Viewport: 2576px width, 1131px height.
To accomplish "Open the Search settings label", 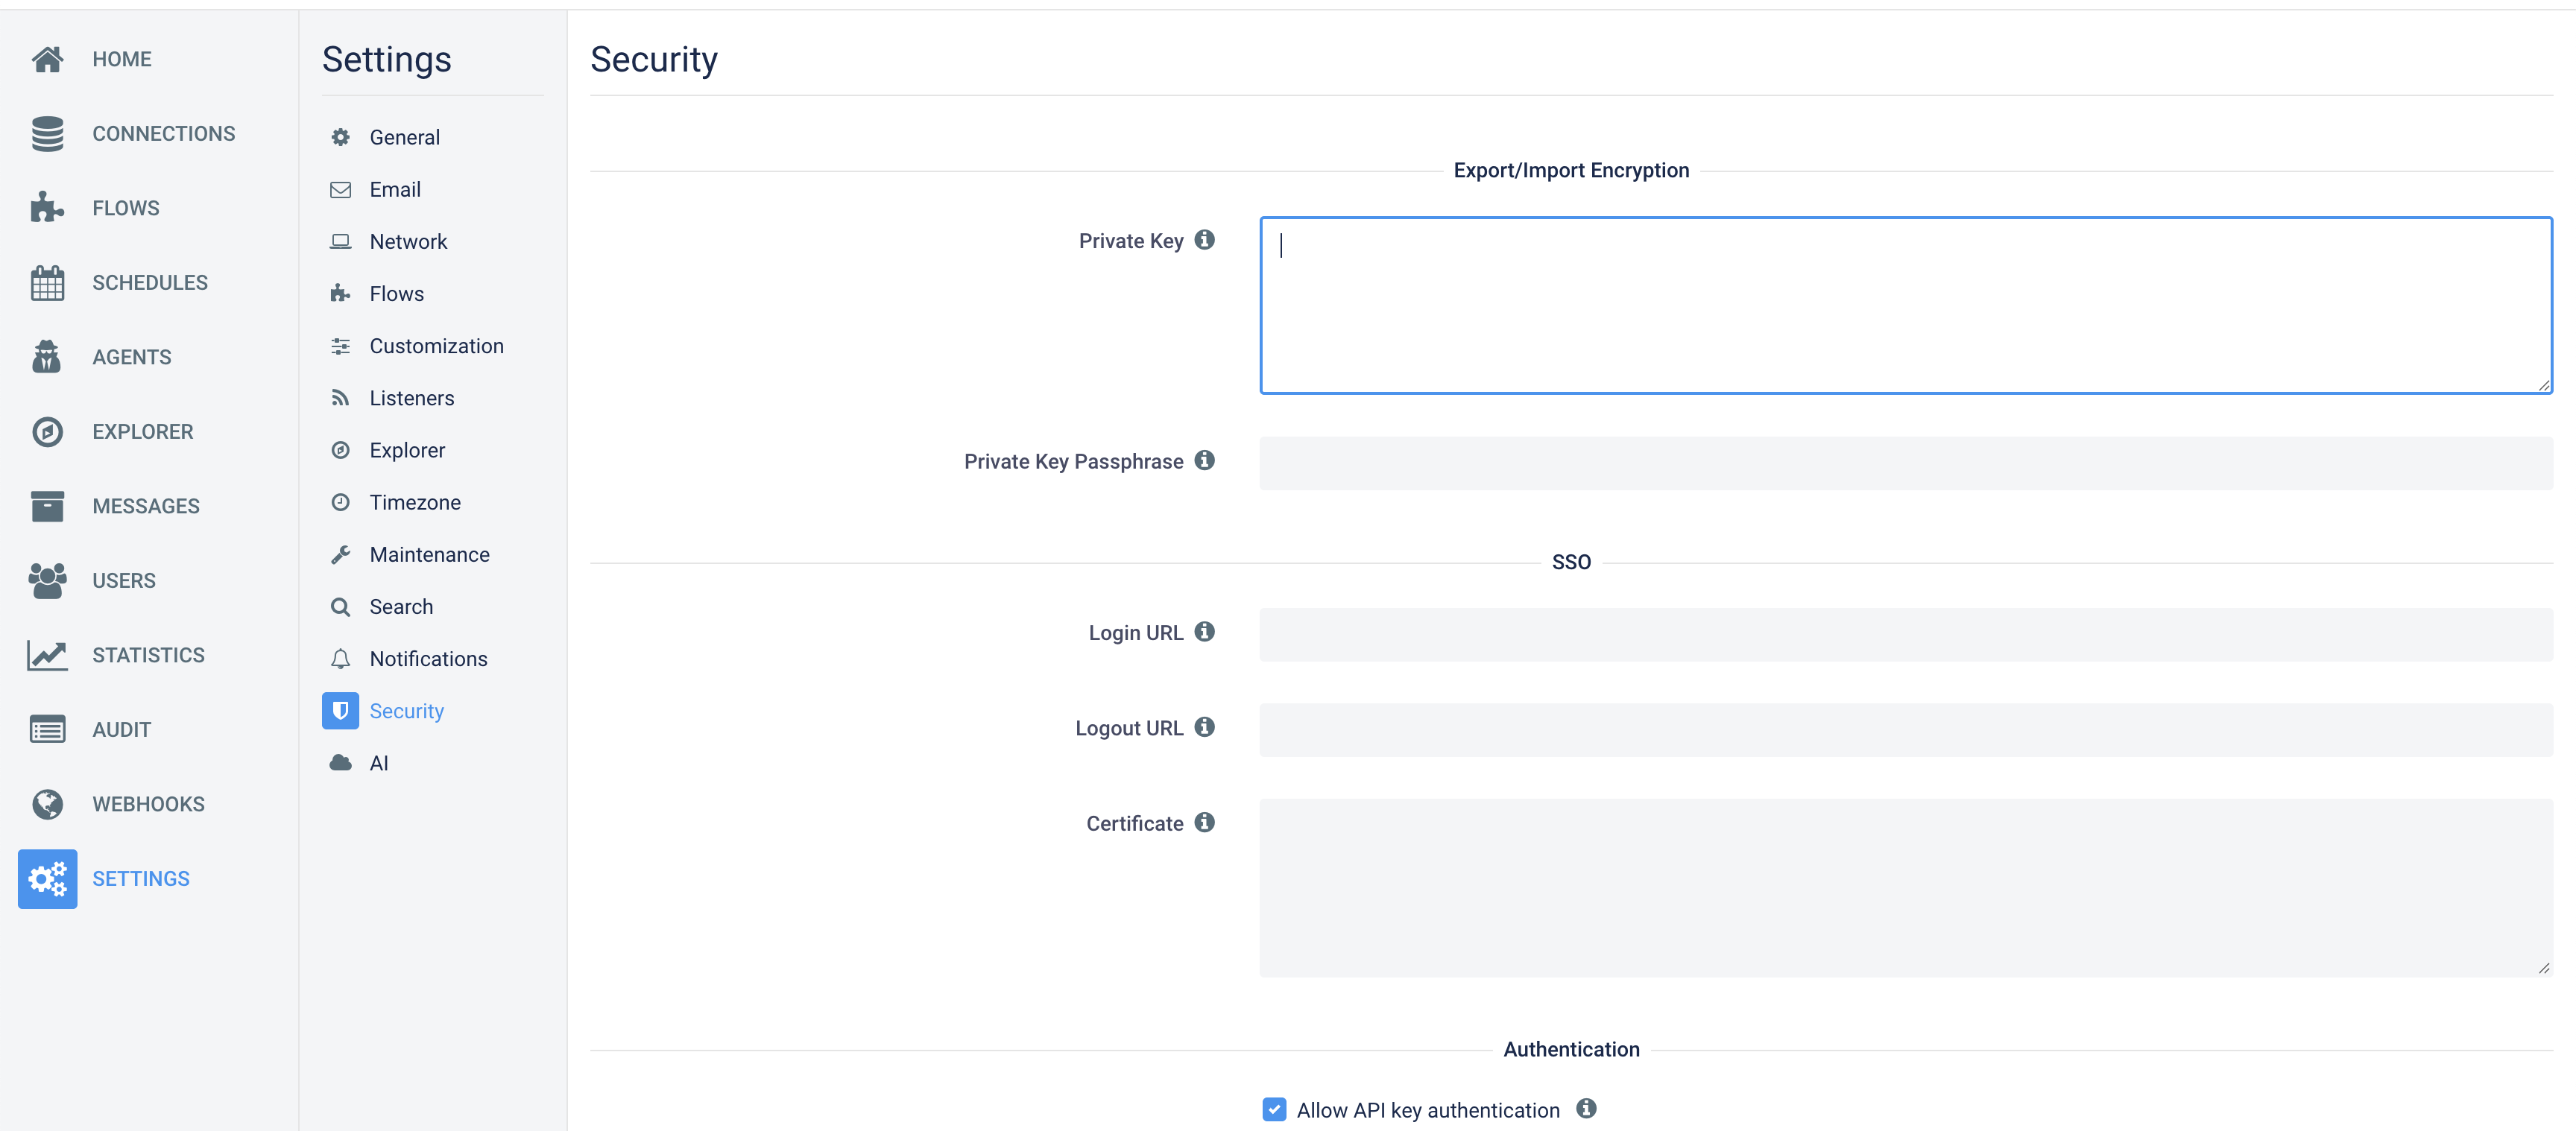I will (x=401, y=607).
